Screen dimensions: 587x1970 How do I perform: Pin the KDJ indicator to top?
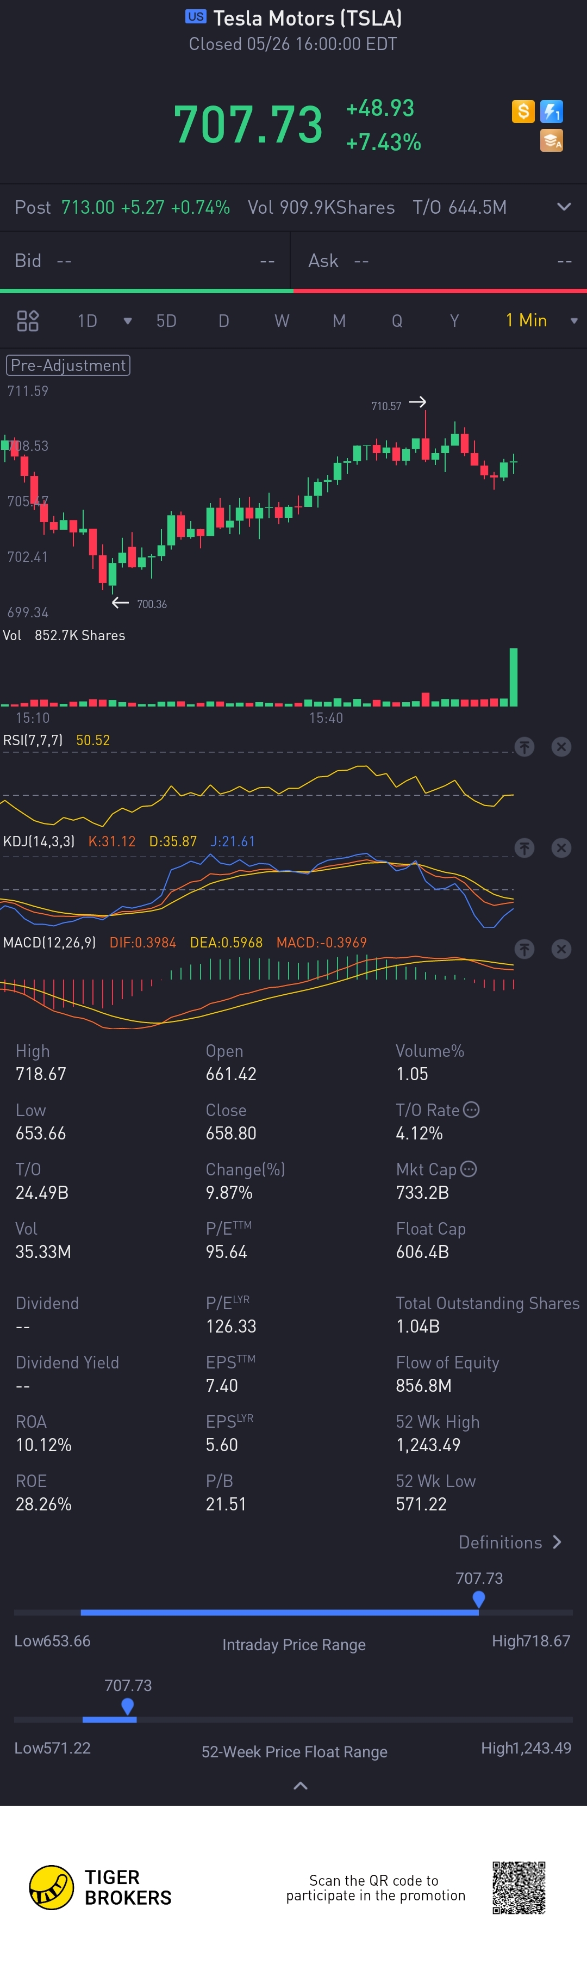(524, 847)
